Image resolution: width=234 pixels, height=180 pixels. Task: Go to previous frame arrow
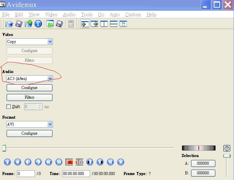28,162
